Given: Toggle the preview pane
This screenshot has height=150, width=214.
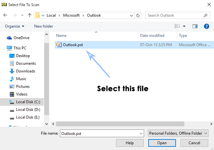Looking at the screenshot, I should click(x=195, y=26).
